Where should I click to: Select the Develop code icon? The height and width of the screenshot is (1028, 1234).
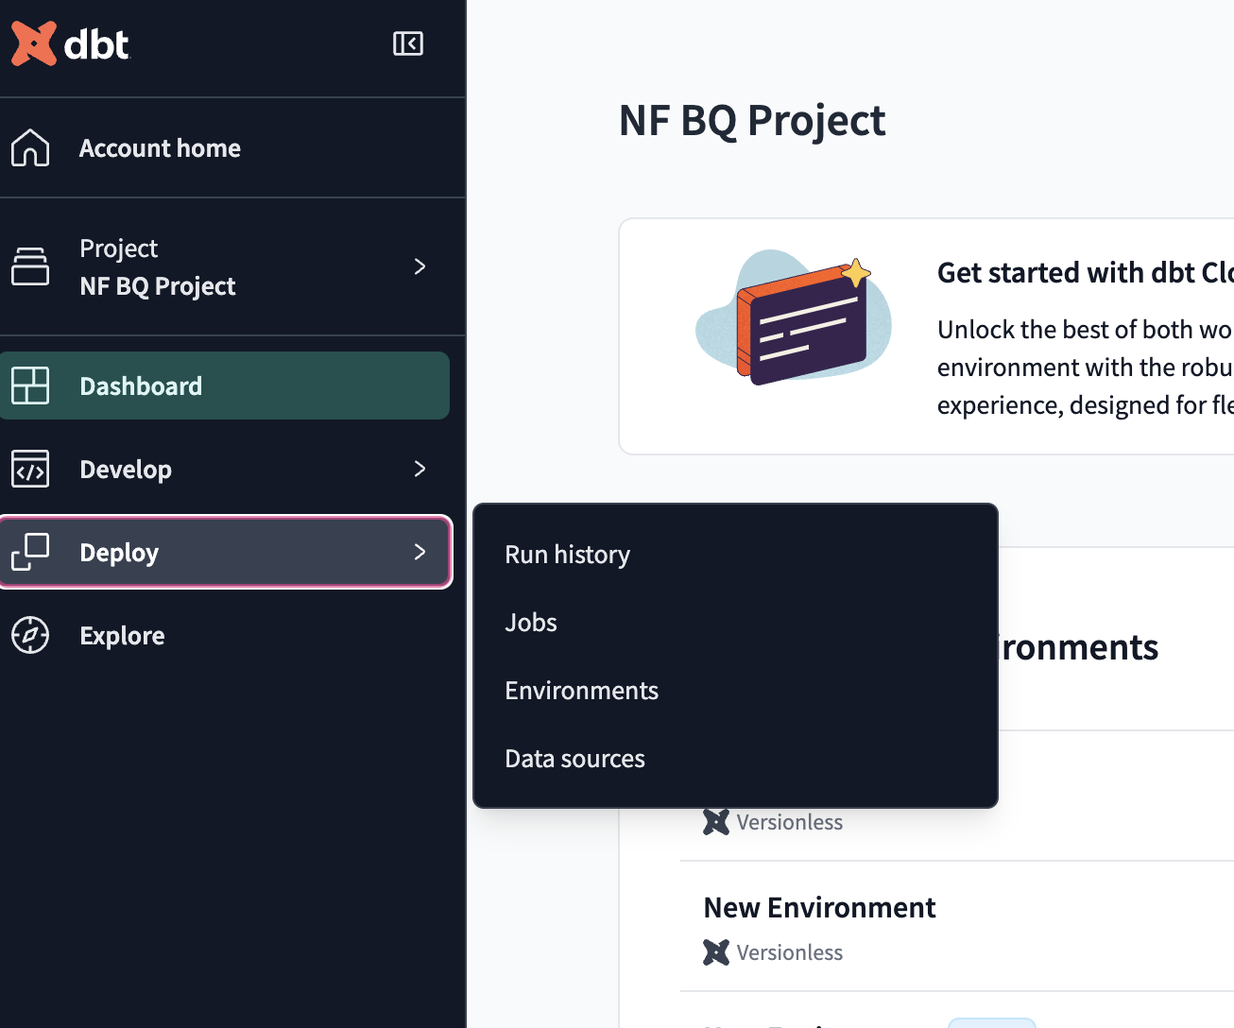(x=30, y=469)
